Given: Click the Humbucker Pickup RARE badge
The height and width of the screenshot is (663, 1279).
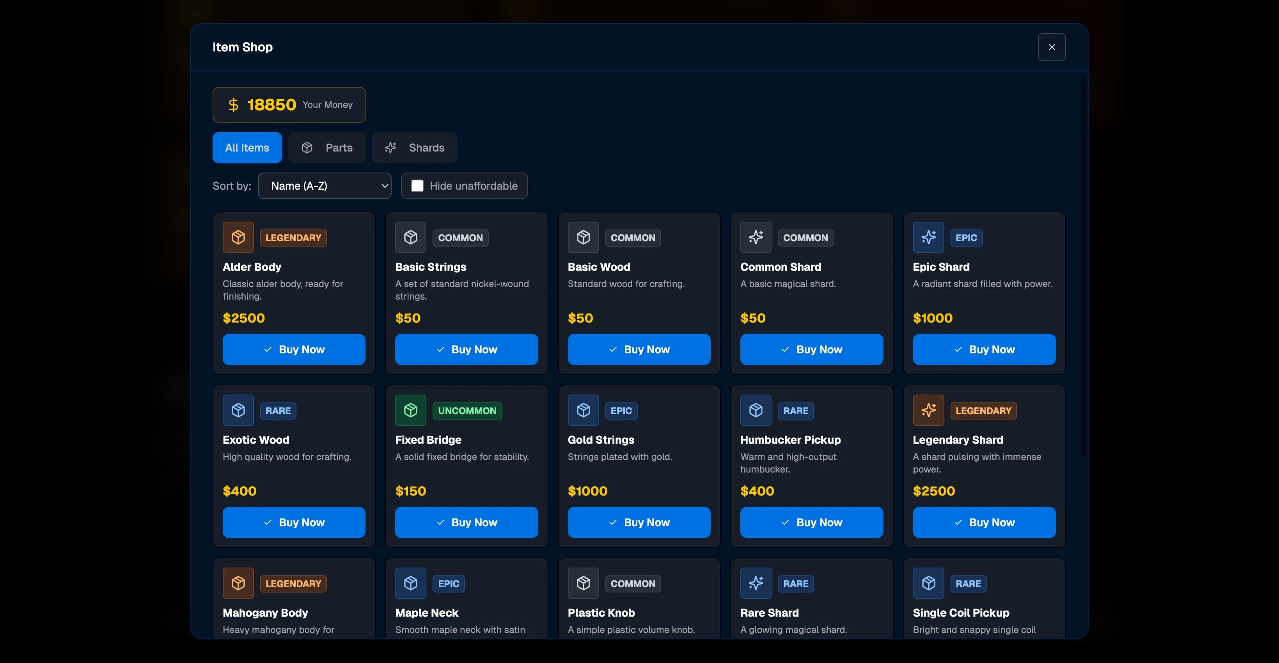Looking at the screenshot, I should (x=796, y=411).
